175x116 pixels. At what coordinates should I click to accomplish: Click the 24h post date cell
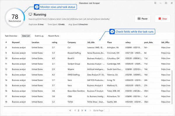[146, 80]
